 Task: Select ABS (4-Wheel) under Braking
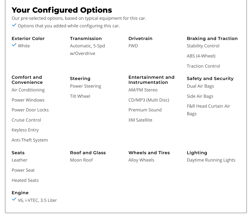click(x=201, y=56)
